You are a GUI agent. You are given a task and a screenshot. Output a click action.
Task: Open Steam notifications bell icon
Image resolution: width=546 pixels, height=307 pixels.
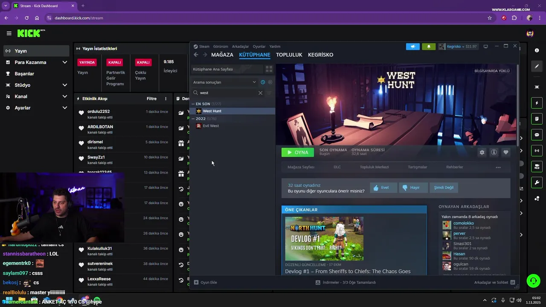[x=429, y=46]
